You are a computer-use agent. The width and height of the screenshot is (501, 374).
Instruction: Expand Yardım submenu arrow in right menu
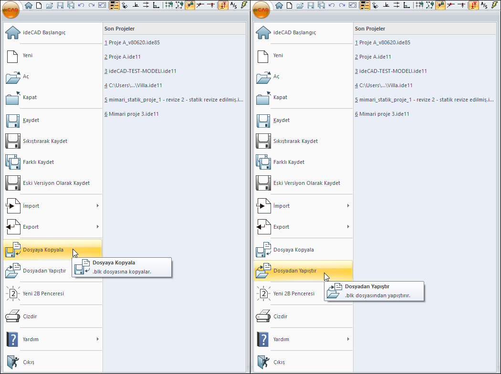(x=348, y=339)
